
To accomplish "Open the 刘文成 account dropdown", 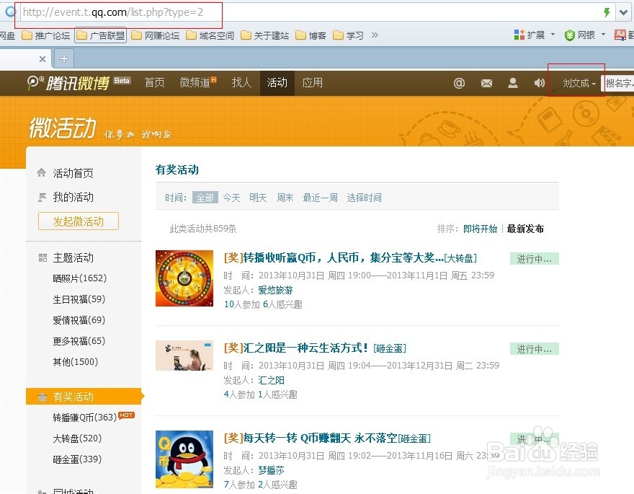I will coord(579,84).
